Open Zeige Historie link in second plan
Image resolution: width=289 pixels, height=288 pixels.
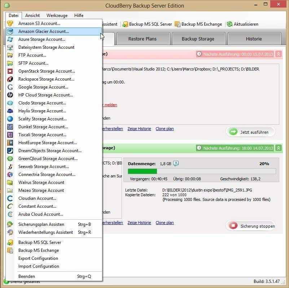139,223
